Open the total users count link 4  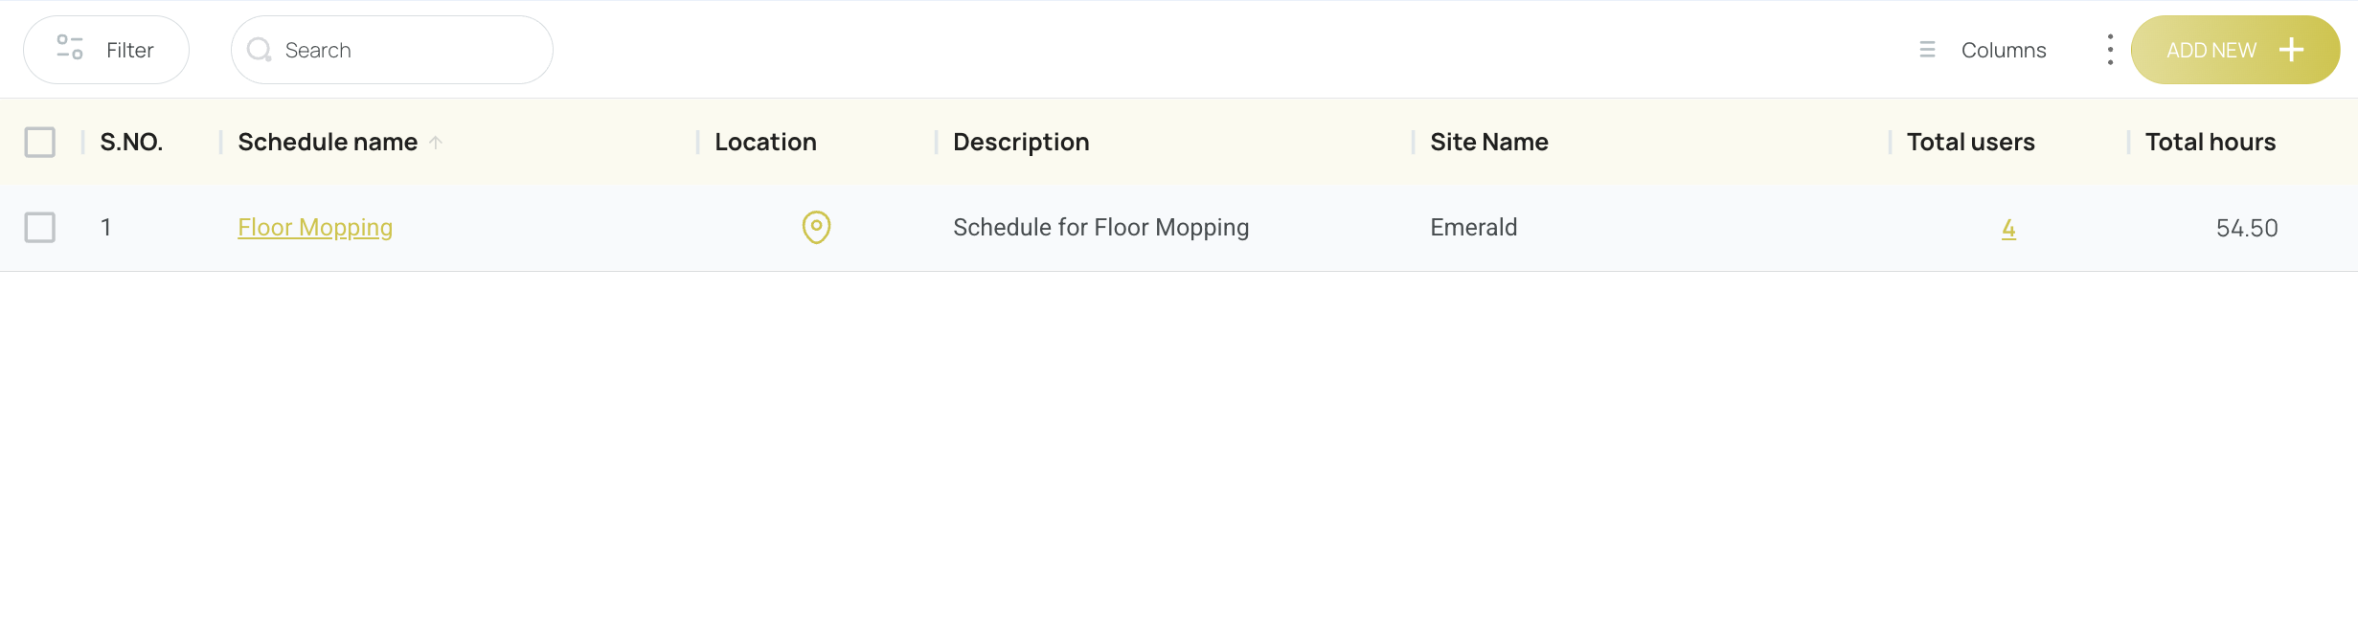pyautogui.click(x=2008, y=228)
